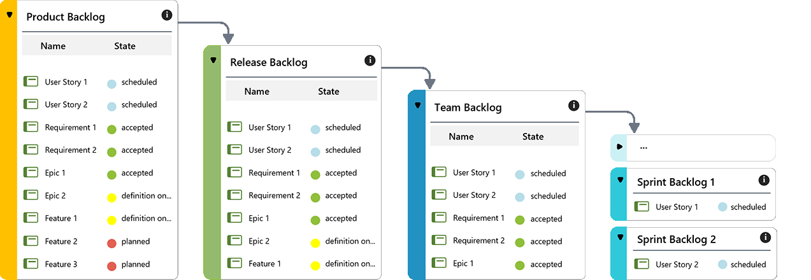Click the State column header in Team Backlog
Viewport: 811px width, 280px height.
pyautogui.click(x=533, y=136)
